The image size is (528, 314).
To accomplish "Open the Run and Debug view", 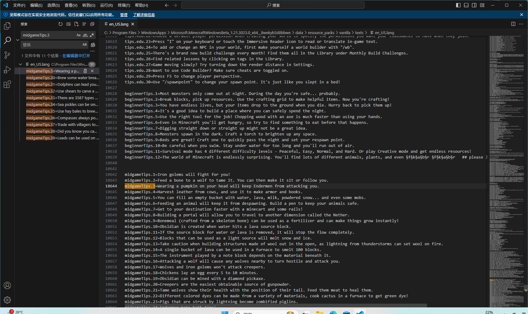I will tap(7, 70).
